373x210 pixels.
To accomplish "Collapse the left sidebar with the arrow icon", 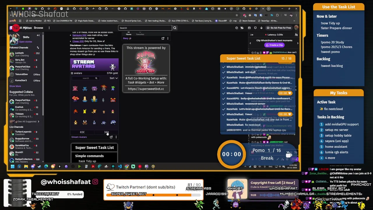I will (38, 35).
